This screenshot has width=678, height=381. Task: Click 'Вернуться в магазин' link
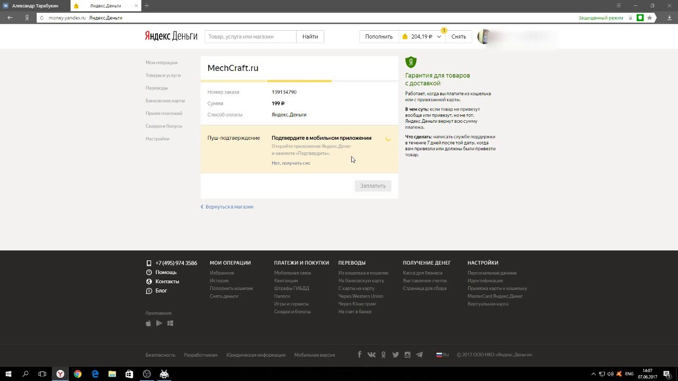coord(227,207)
